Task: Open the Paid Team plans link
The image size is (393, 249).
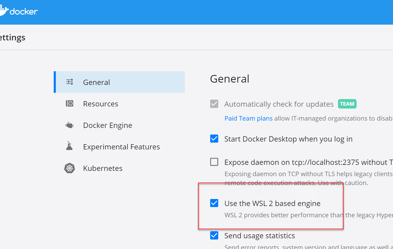Action: click(x=248, y=118)
